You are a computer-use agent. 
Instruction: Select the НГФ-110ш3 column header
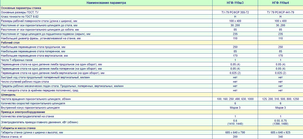235,3
